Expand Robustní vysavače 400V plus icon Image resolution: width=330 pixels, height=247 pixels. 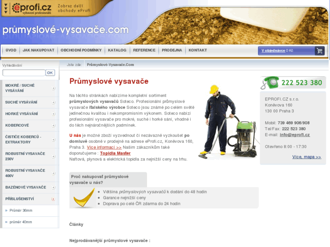[54, 173]
